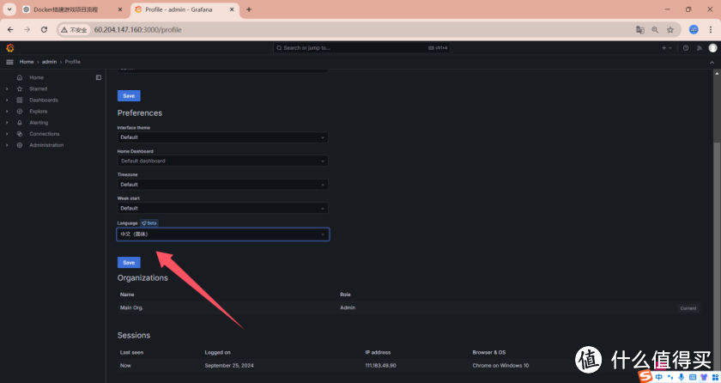The height and width of the screenshot is (383, 721).
Task: Click the Alerting bell icon
Action: point(19,123)
